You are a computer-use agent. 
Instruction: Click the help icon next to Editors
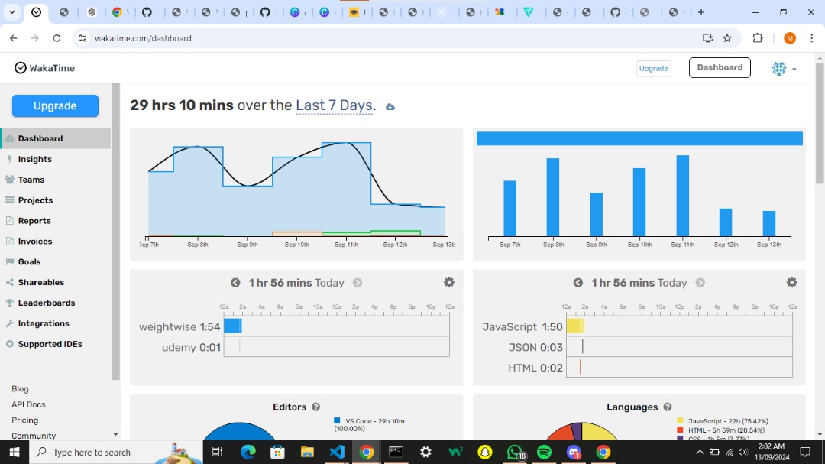315,407
